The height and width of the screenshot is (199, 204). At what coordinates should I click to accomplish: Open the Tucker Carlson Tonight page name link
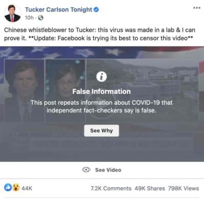[59, 10]
